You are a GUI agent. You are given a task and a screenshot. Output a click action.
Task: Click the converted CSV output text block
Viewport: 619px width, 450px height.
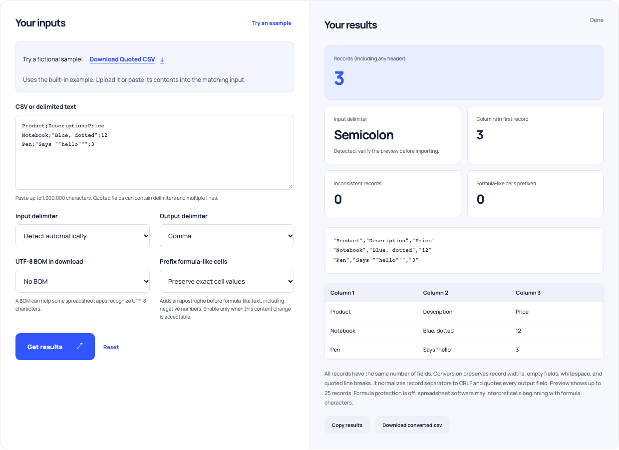click(x=464, y=250)
